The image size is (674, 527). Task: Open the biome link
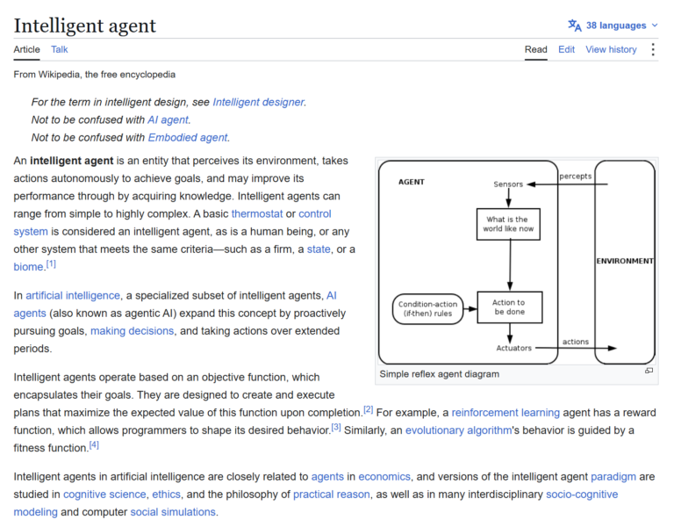coord(28,267)
